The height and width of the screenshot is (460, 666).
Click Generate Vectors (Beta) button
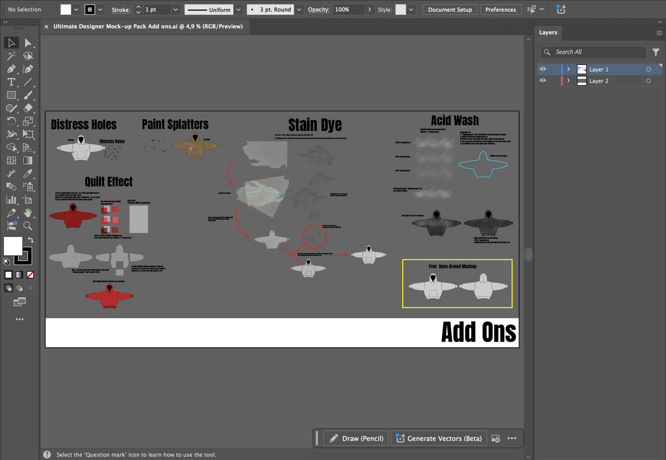pyautogui.click(x=439, y=438)
